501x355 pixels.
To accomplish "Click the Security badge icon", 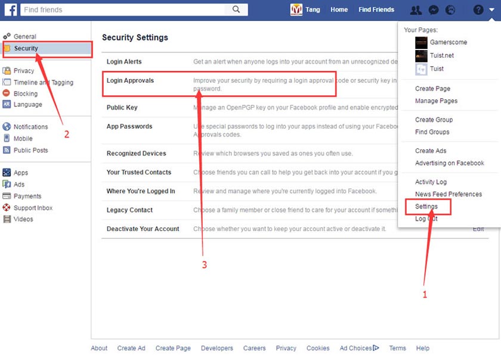I will 7,48.
